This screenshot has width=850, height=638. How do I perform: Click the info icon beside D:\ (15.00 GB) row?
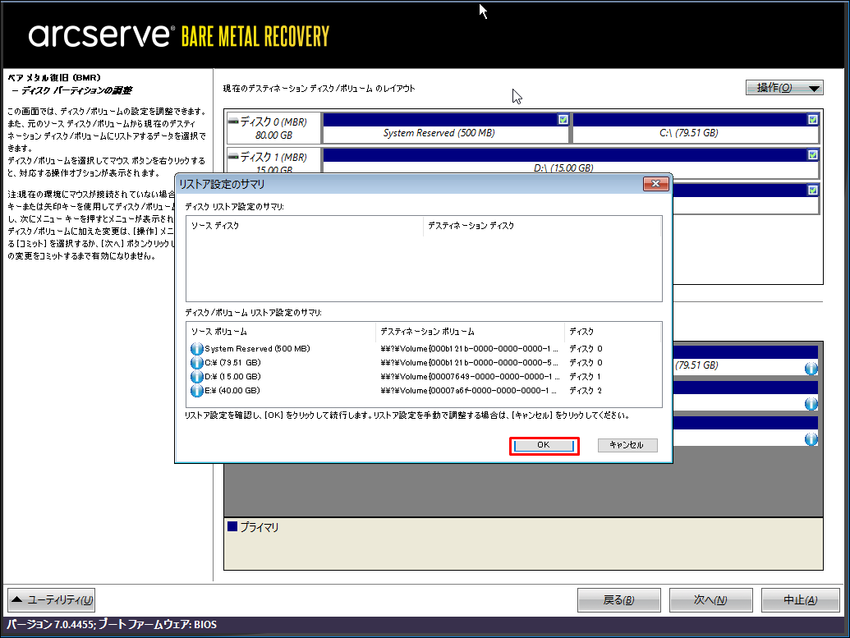point(197,377)
